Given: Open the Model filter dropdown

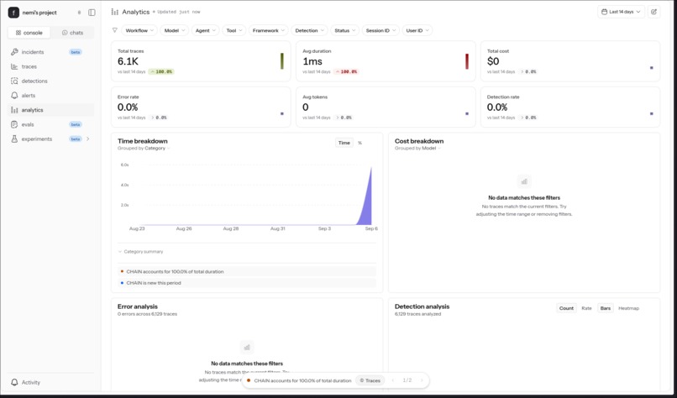Looking at the screenshot, I should [x=175, y=30].
